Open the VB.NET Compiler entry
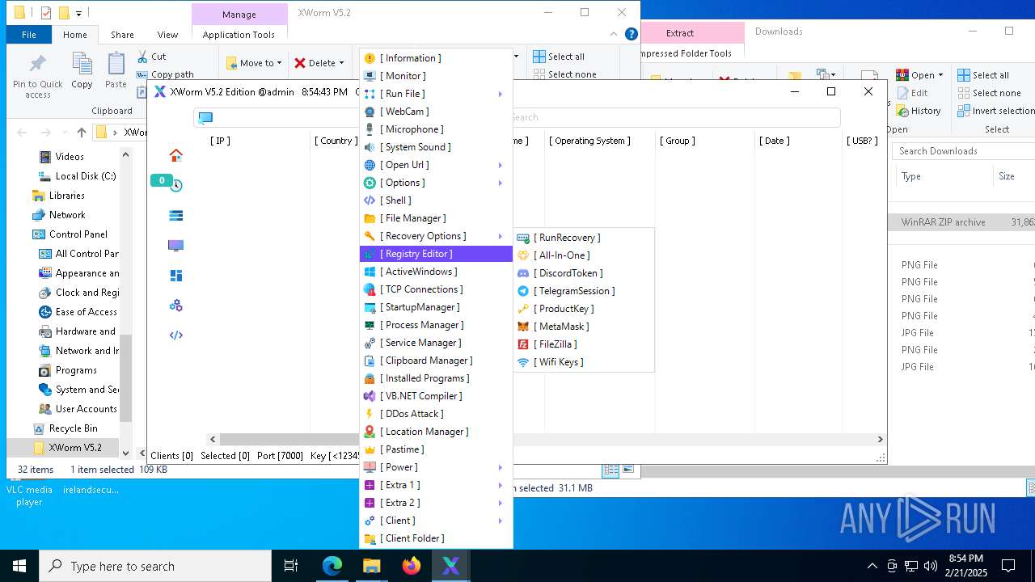1035x582 pixels. click(x=436, y=396)
